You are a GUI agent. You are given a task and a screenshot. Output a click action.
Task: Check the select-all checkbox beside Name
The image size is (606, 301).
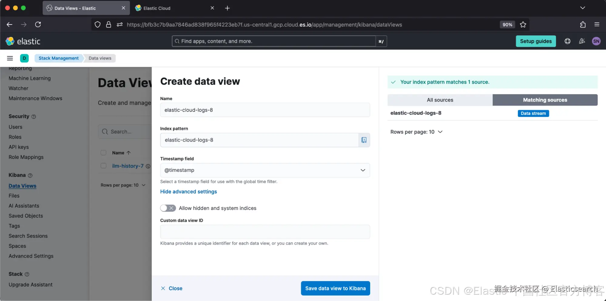point(103,153)
